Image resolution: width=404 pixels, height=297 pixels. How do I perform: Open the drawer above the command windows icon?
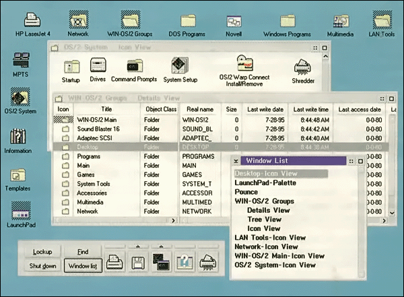tap(162, 246)
